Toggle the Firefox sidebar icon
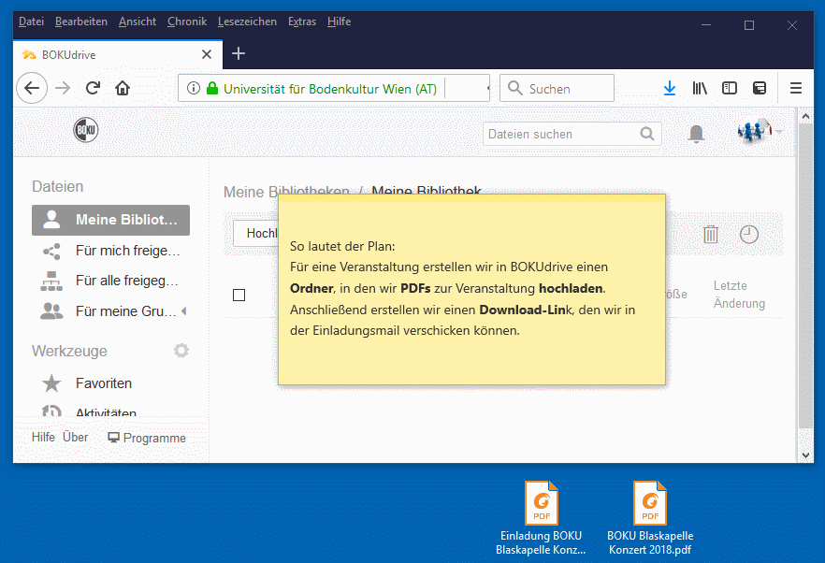The height and width of the screenshot is (563, 825). click(730, 88)
